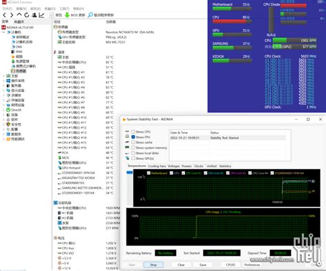Click the Elapsed Time readout field
Screen dimensions: 326x271
click(280, 253)
